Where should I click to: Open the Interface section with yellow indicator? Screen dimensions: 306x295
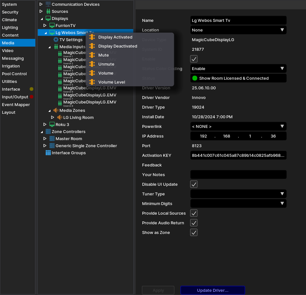coord(18,89)
